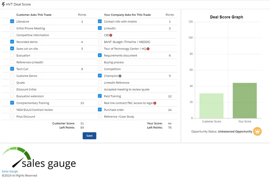Uncheck the Purchase order checkbox
This screenshot has height=180, width=270.
[100, 109]
